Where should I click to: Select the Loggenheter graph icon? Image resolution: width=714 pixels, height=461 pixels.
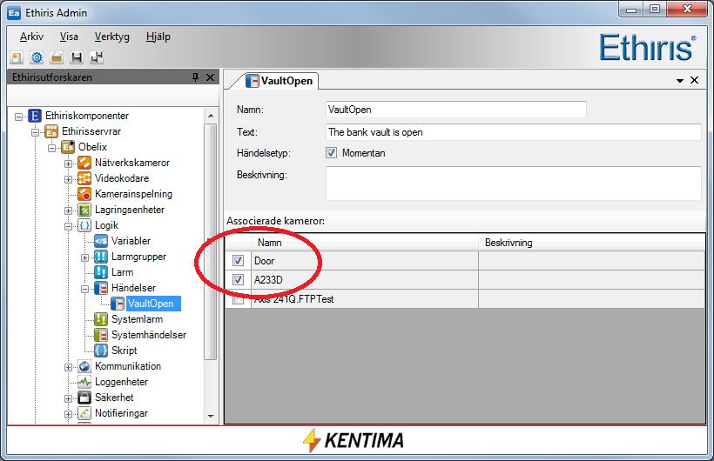coord(84,382)
